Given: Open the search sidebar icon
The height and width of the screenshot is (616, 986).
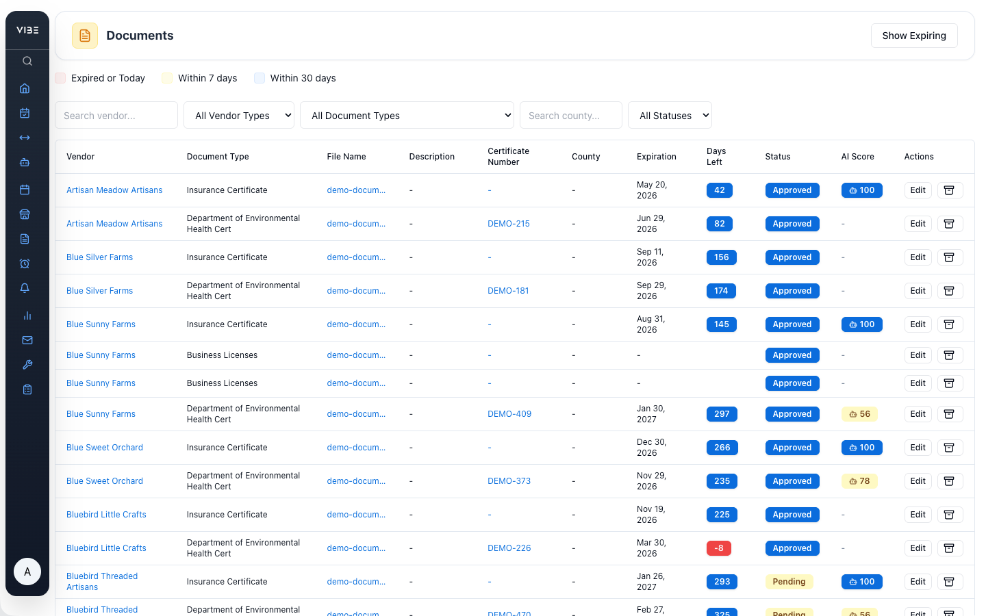Looking at the screenshot, I should point(27,61).
